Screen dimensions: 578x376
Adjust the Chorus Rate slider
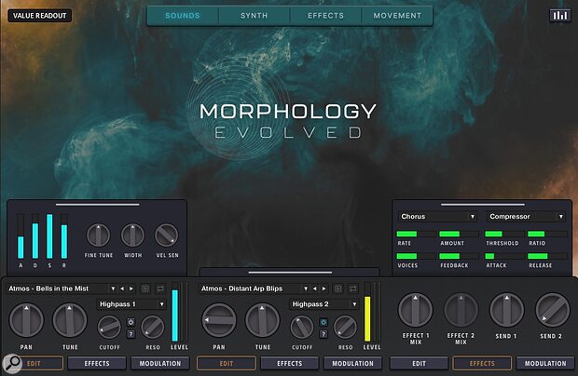(x=416, y=234)
